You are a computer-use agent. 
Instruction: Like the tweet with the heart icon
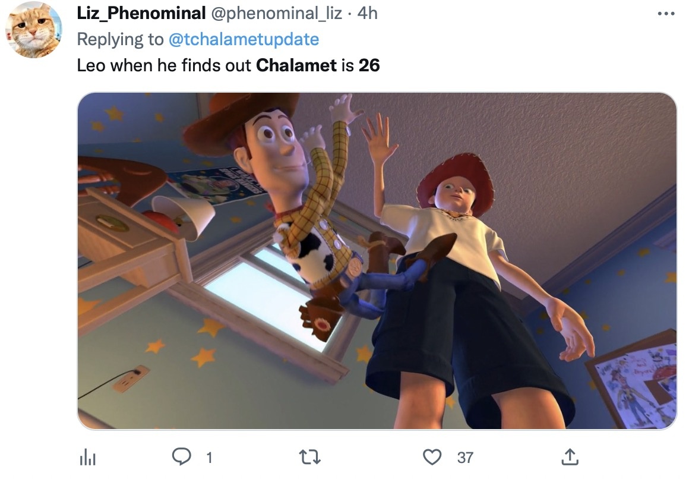tap(432, 457)
